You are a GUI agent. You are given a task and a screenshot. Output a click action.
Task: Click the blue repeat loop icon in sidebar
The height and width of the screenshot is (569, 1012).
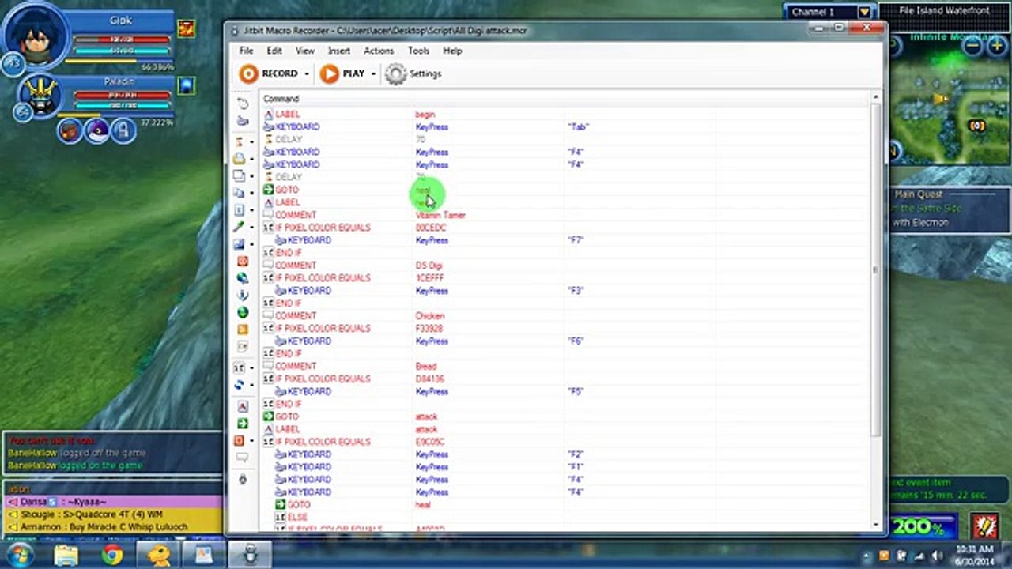click(240, 385)
